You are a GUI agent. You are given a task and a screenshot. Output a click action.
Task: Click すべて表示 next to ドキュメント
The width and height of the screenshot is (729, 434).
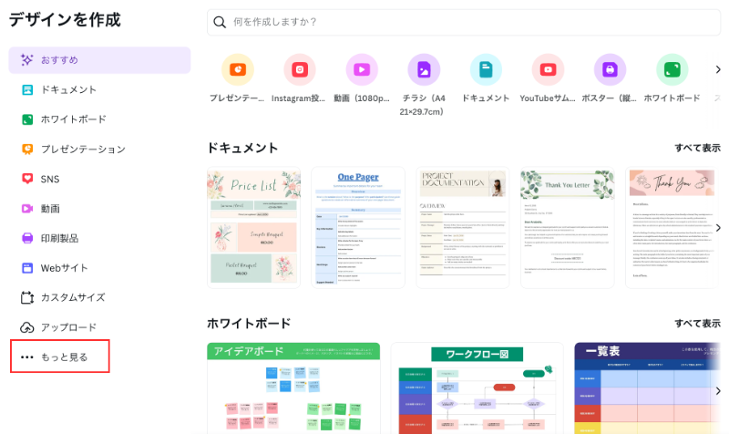pos(697,148)
